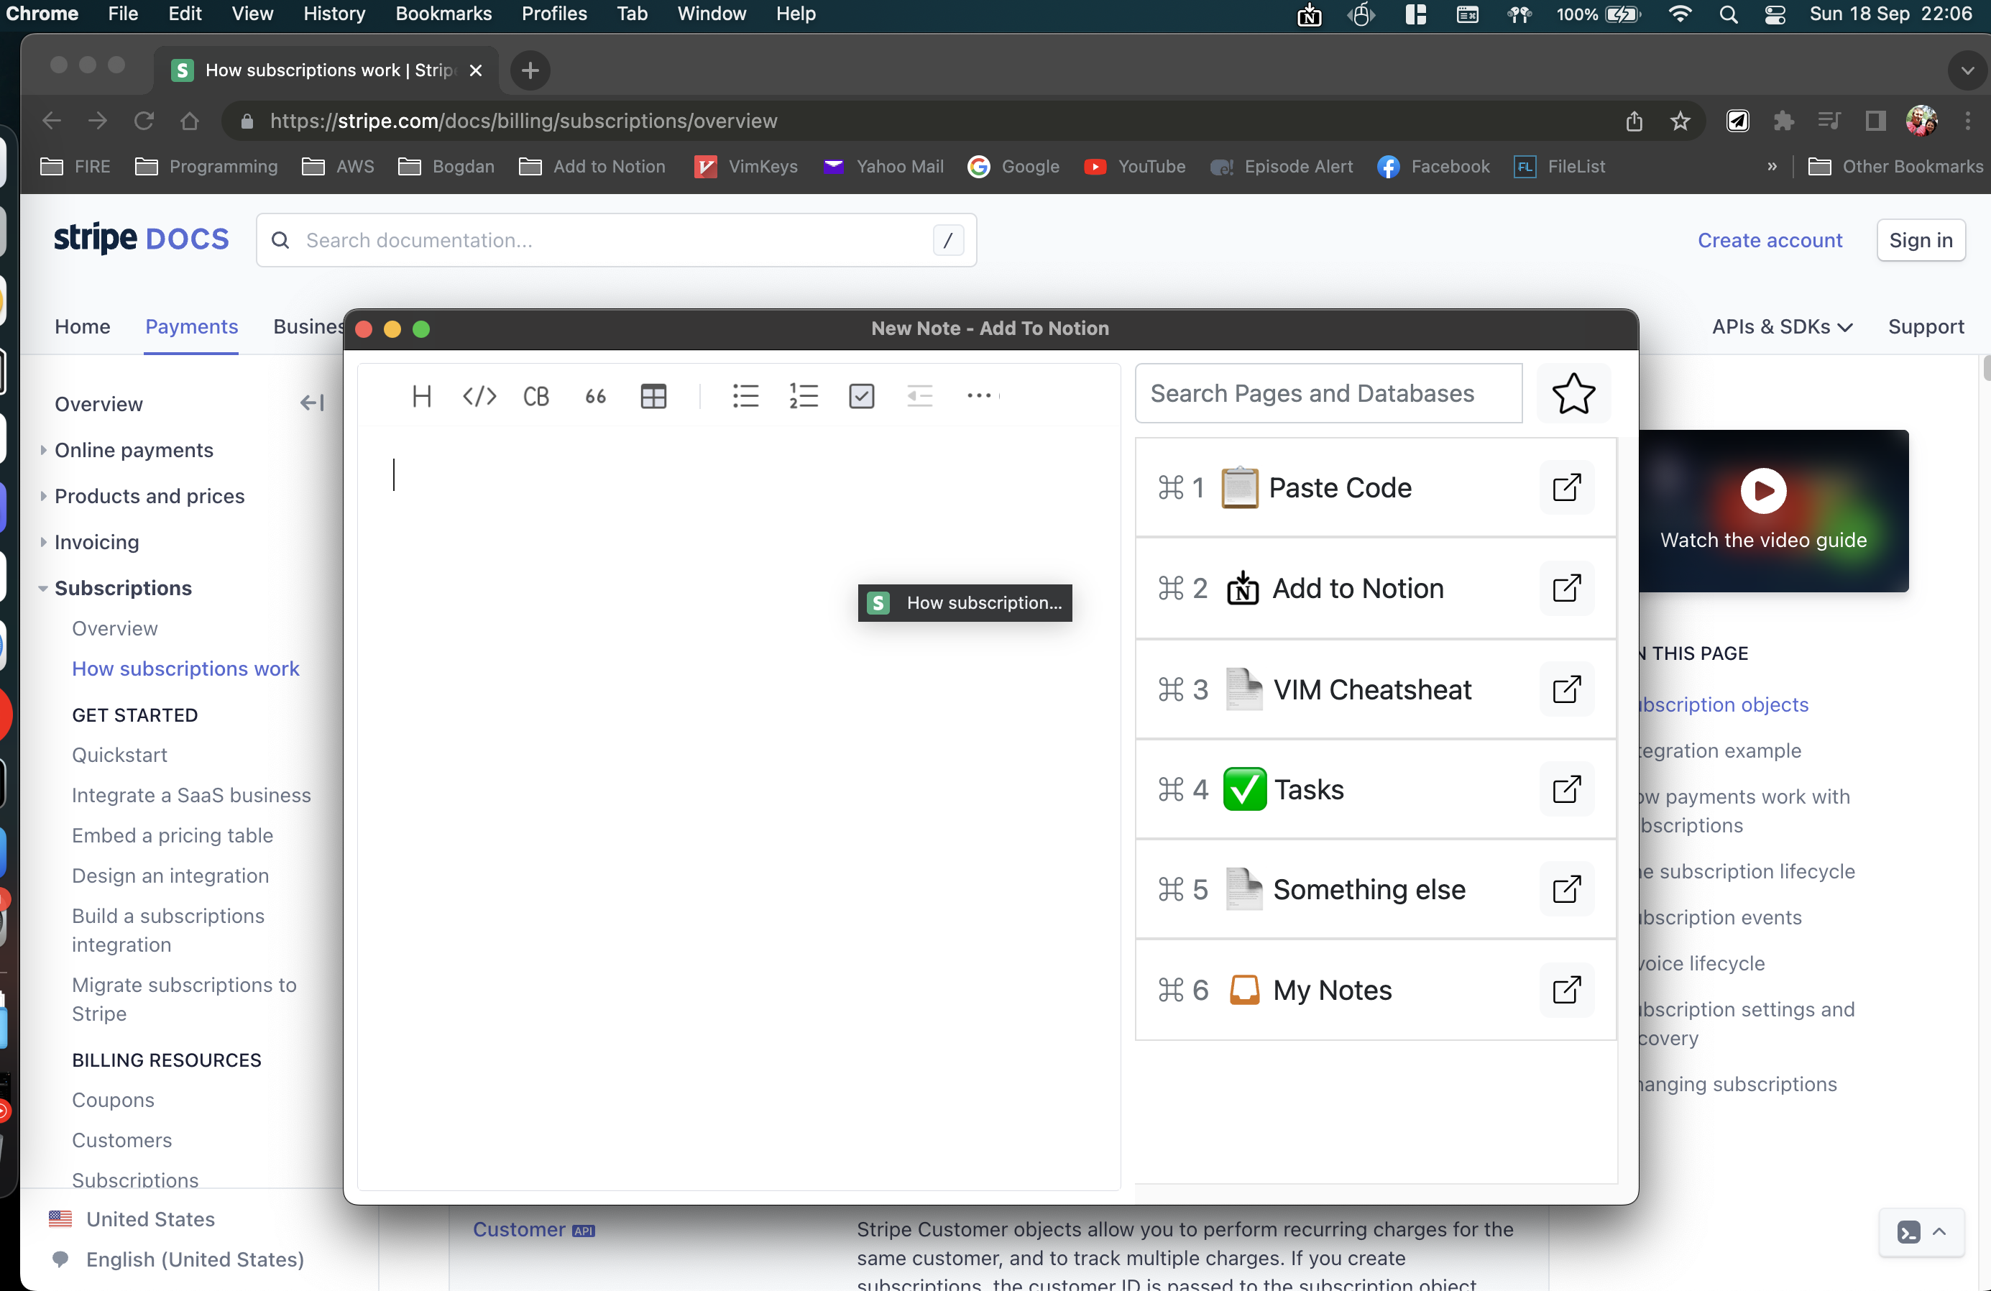Screen dimensions: 1991x1291
Task: Bookmark this page with the Chrome star
Action: (x=1680, y=121)
